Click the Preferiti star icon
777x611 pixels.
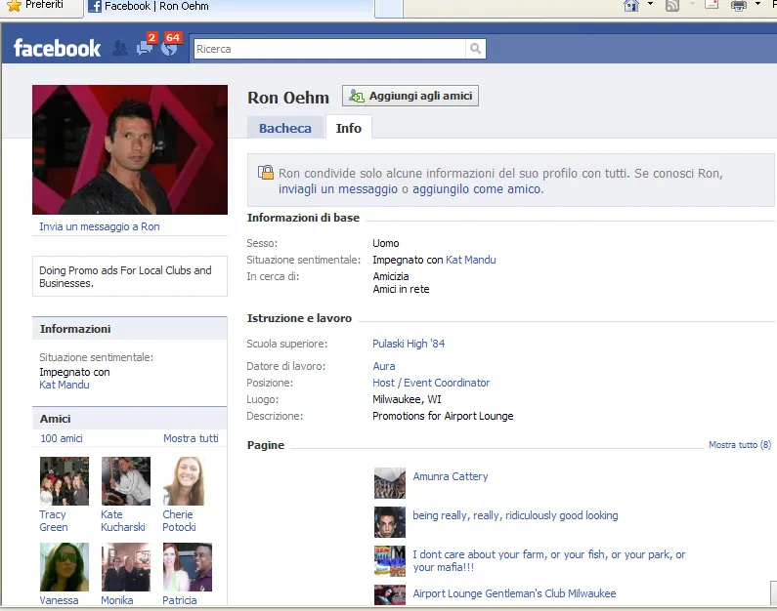pos(15,6)
